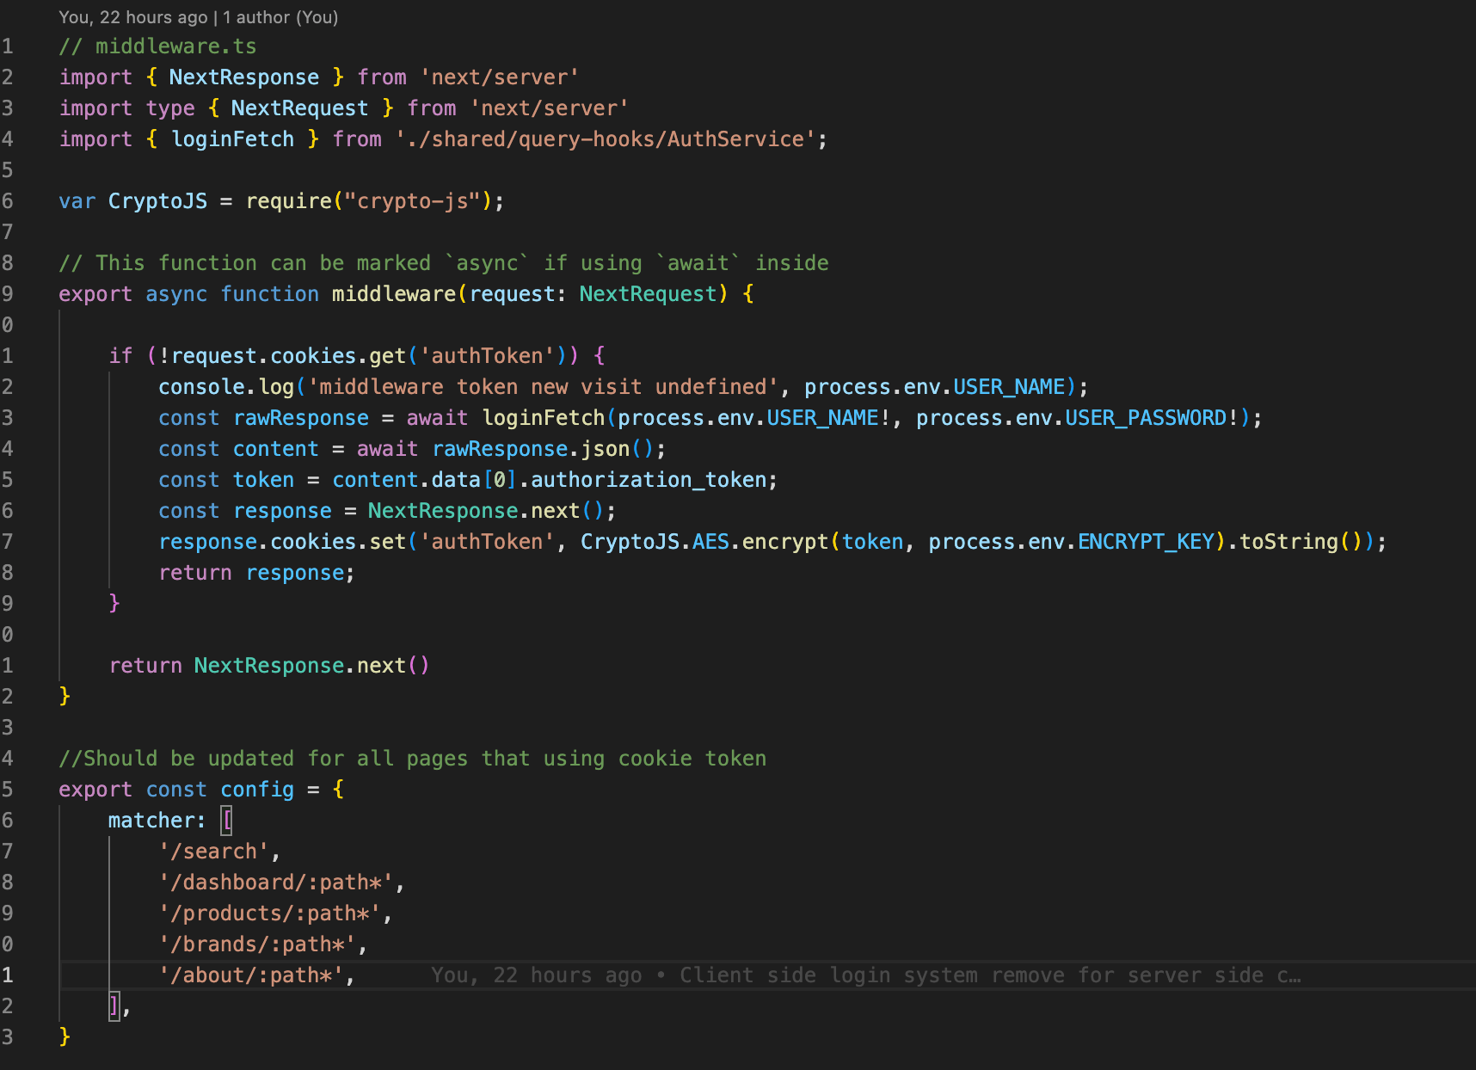Click the '/about/:path*' matcher entry
The width and height of the screenshot is (1476, 1070).
[x=251, y=975]
